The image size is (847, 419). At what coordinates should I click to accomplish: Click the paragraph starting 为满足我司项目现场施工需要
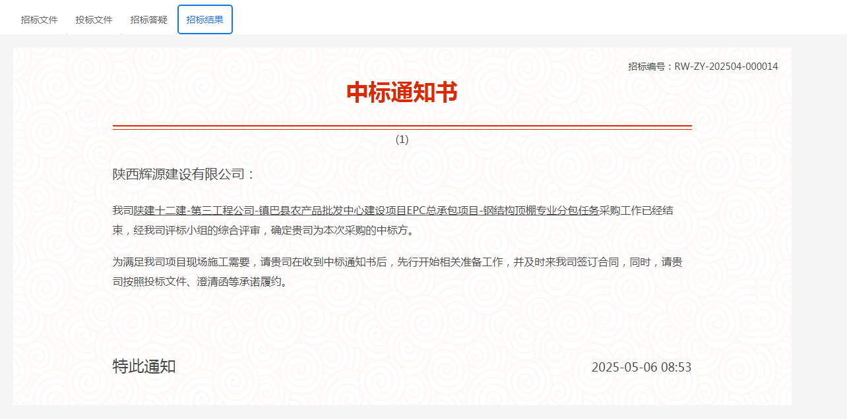(398, 272)
